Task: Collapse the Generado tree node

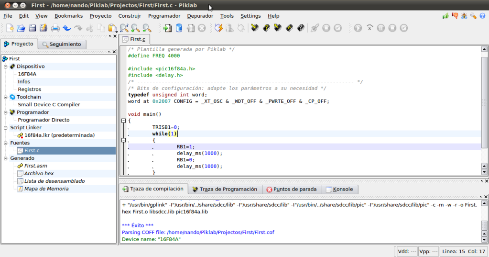Action: coord(6,158)
